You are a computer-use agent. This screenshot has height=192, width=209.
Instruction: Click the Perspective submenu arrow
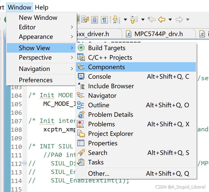(x=72, y=58)
